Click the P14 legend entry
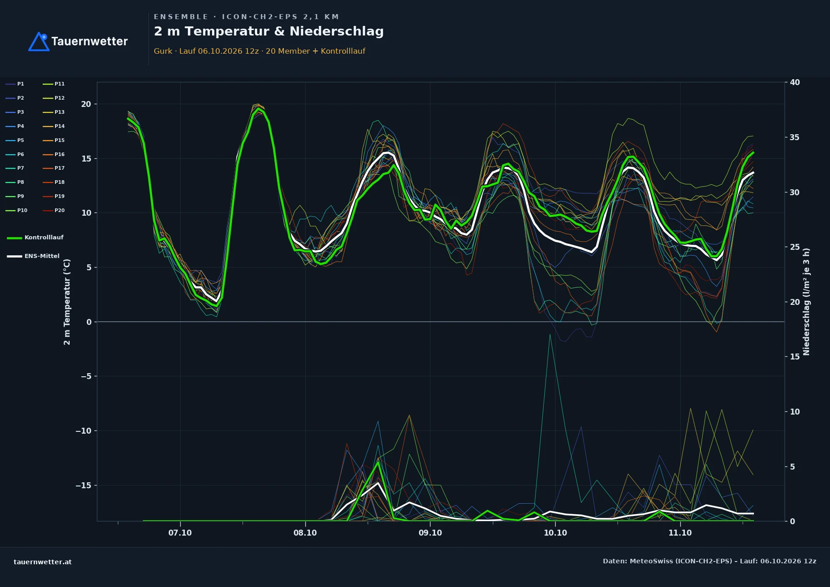 click(54, 126)
